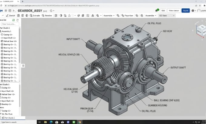Open Assemble dropdown next to ISO View selector
The width and height of the screenshot is (206, 124).
[x=151, y=16]
